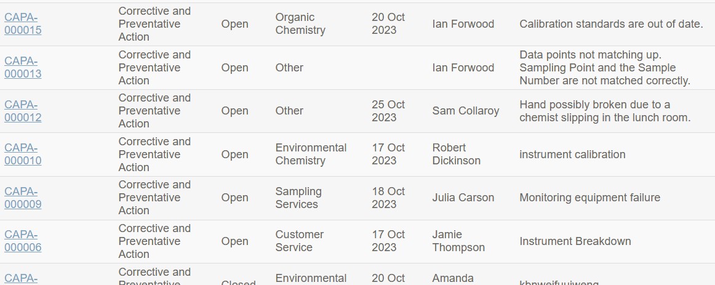Select the 'Instrument Breakdown' description cell
The height and width of the screenshot is (285, 715).
pos(575,241)
